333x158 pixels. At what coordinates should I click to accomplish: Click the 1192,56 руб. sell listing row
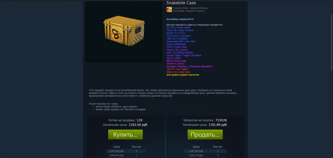tap(125, 151)
